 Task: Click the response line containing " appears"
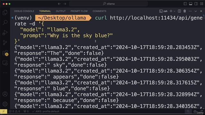click(67, 77)
